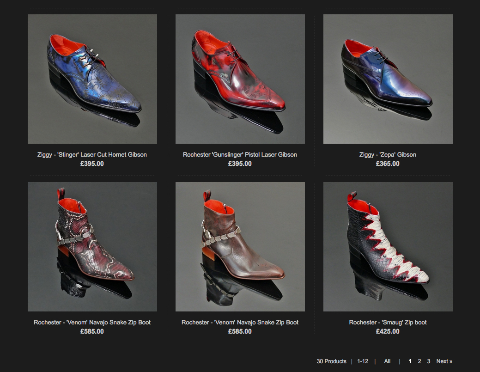
Task: Click the Ziggy 'Stinger' Laser Cut Hornet Gibson title
Action: 92,155
